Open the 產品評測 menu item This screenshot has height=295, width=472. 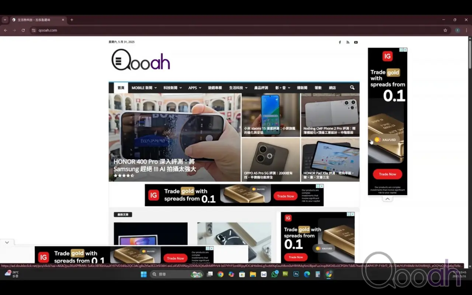(261, 88)
